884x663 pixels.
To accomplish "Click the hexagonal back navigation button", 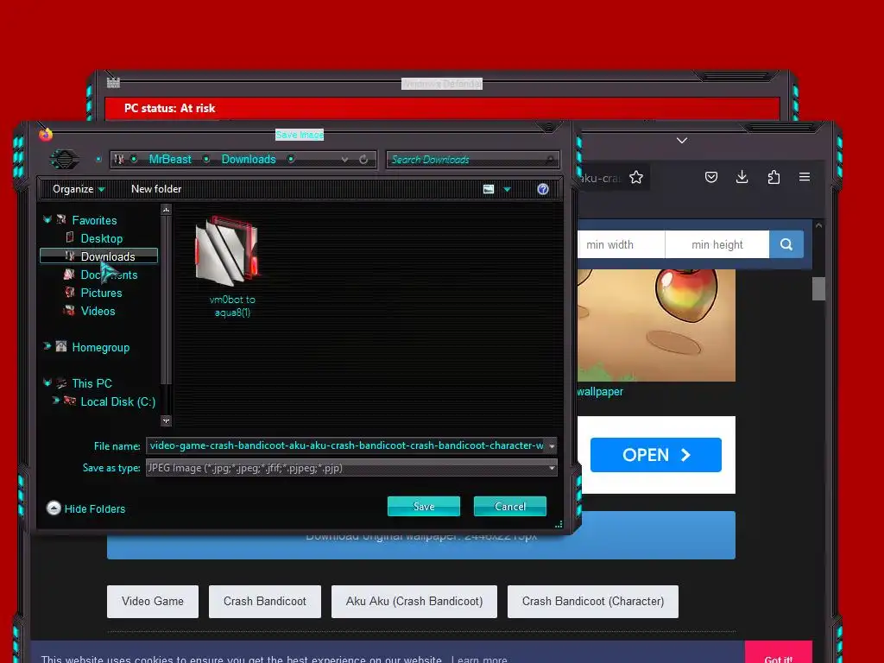I will tap(64, 160).
